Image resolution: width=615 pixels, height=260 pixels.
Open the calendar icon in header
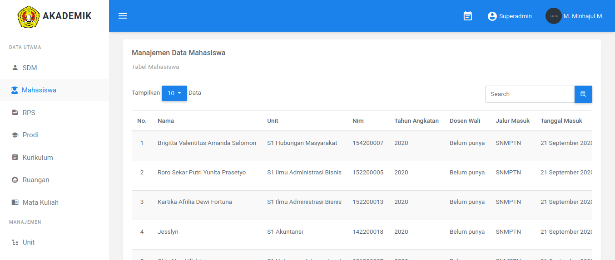[468, 16]
